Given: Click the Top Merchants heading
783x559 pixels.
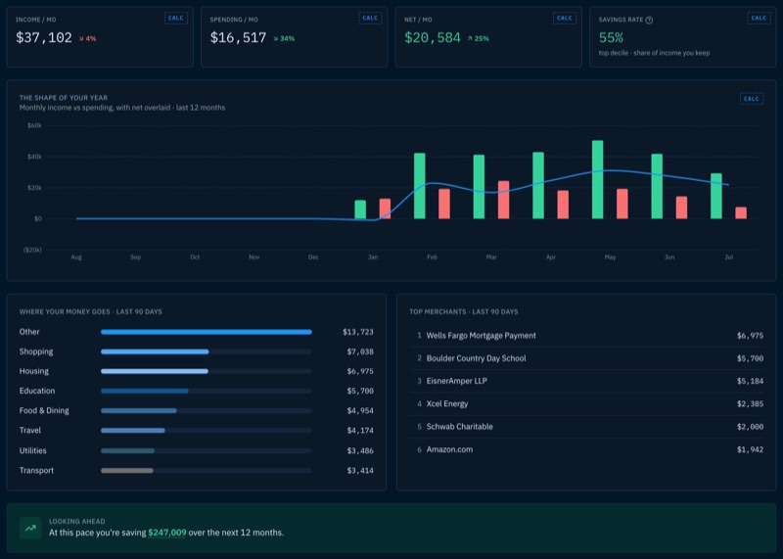Looking at the screenshot, I should coord(463,311).
